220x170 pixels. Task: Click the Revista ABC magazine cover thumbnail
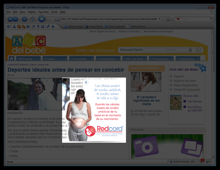(176, 102)
